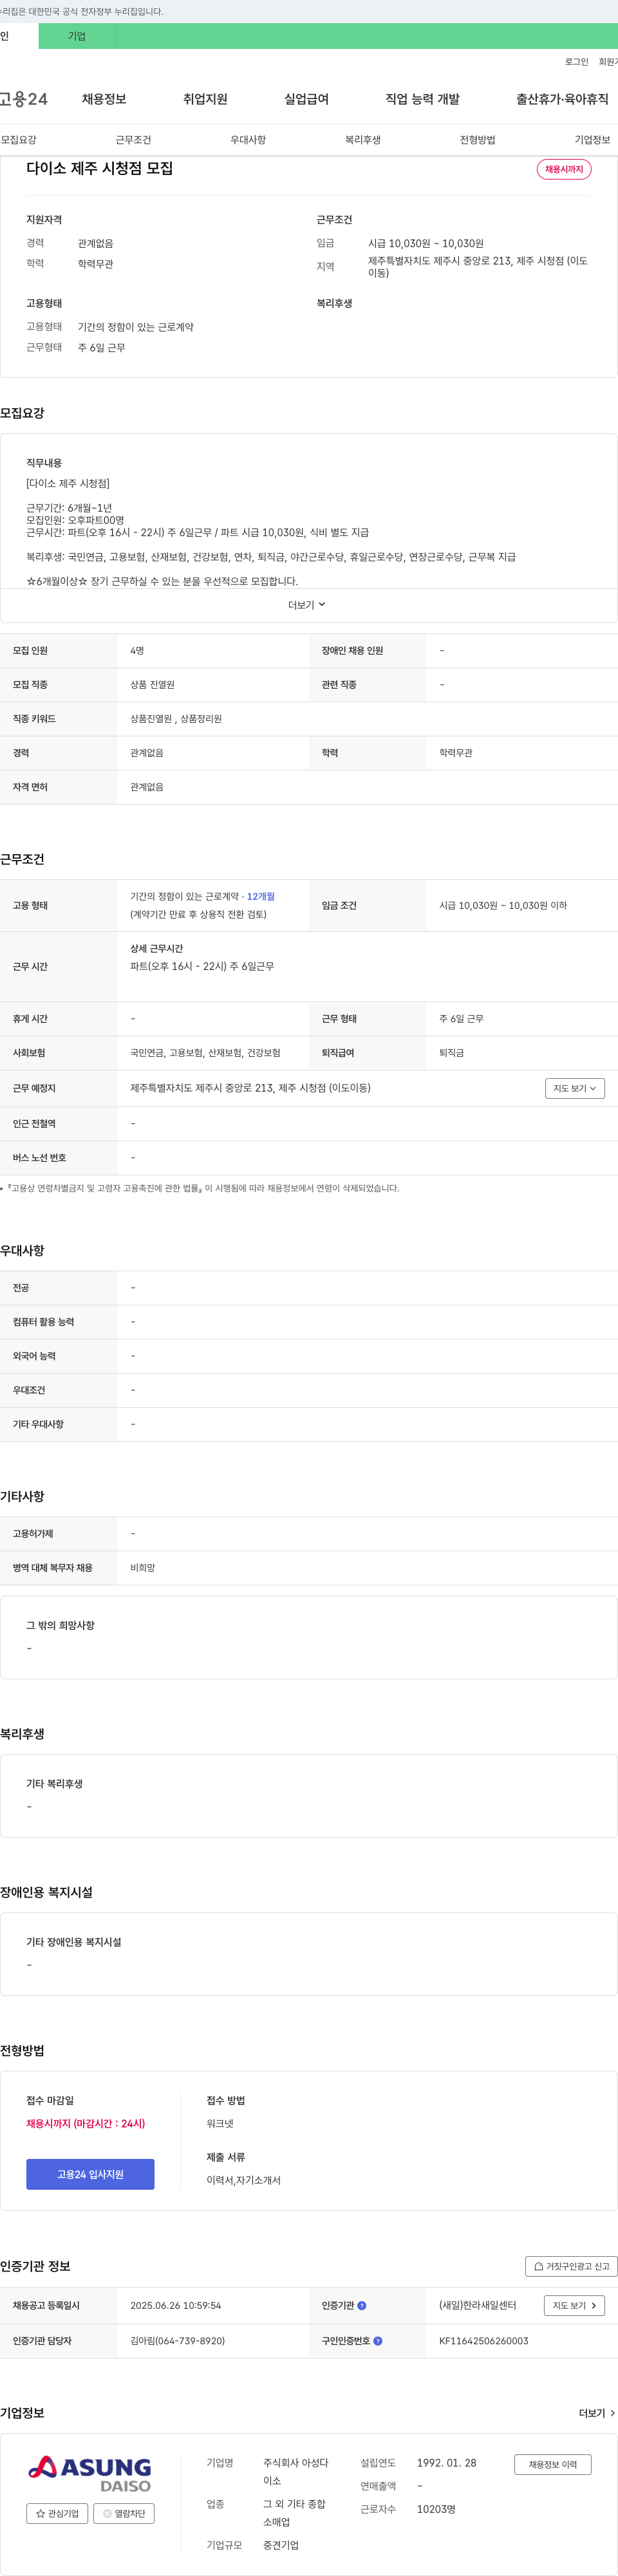Viewport: 618px width, 2576px height.
Task: Open the 출산휴가·육아휴직 menu
Action: click(x=562, y=99)
